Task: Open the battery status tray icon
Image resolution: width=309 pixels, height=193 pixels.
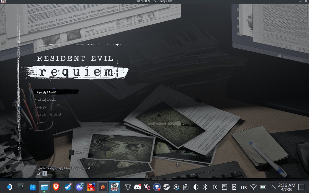Action: pyautogui.click(x=263, y=187)
